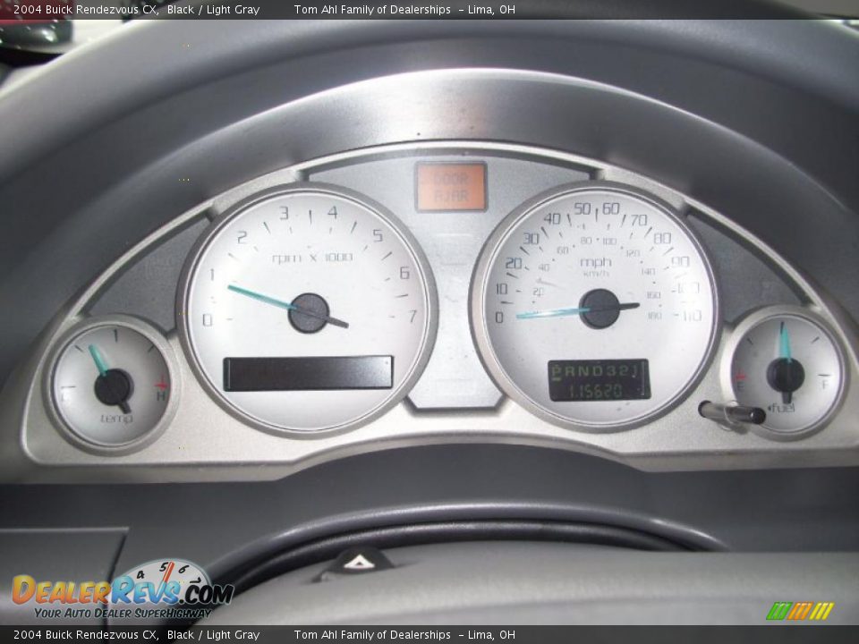This screenshot has height=644, width=859.
Task: Click the speedometer needle hub
Action: [600, 309]
